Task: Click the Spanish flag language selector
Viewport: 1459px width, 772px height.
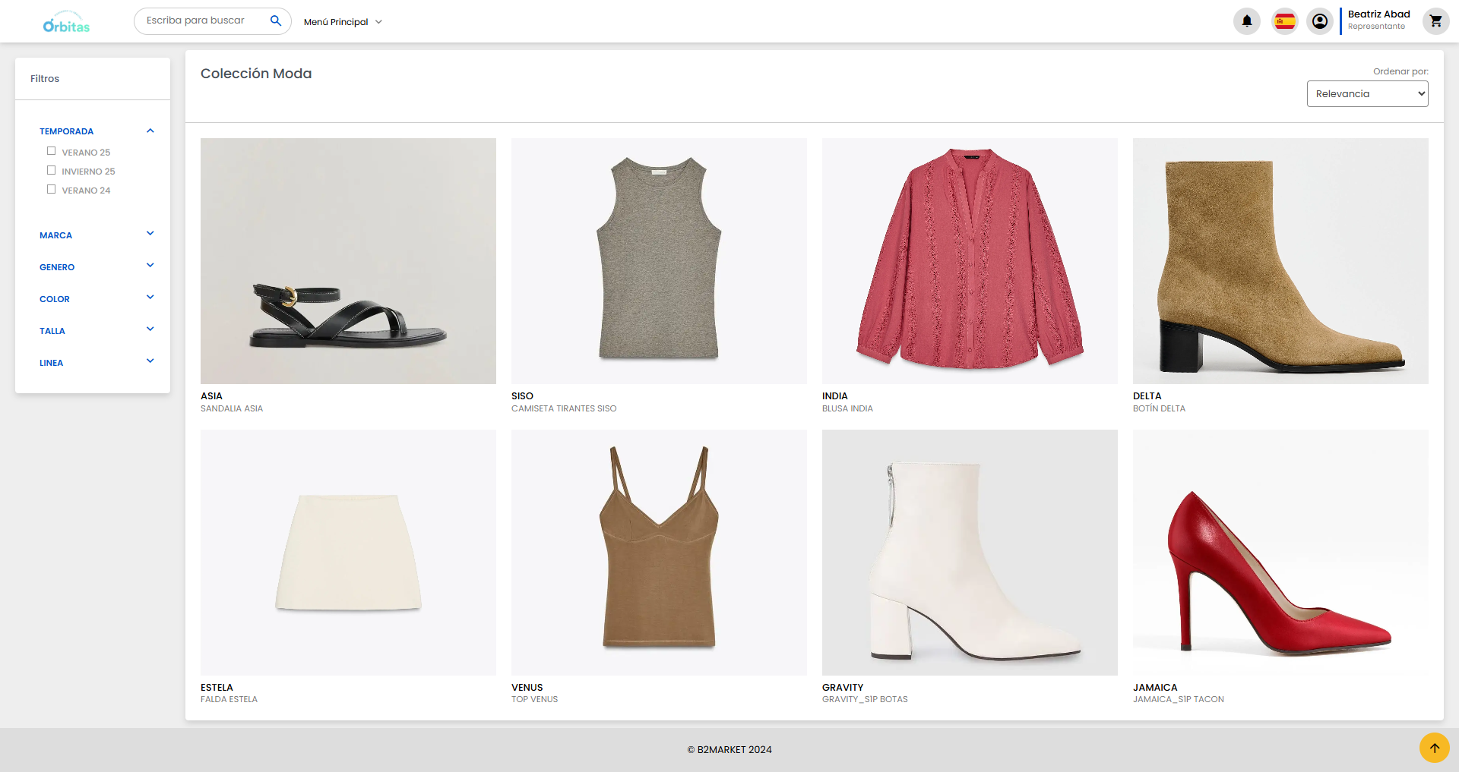Action: (1284, 20)
